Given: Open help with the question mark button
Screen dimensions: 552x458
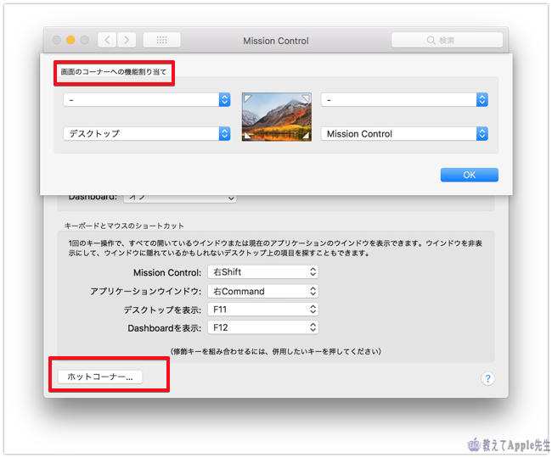Looking at the screenshot, I should pos(487,378).
